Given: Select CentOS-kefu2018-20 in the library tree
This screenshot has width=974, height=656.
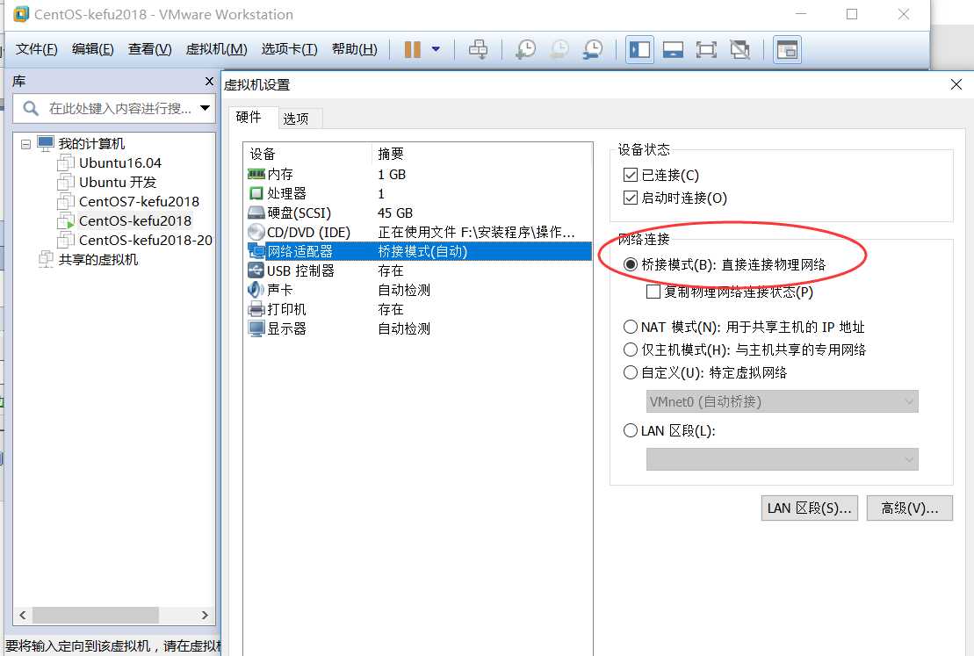Looking at the screenshot, I should tap(146, 240).
